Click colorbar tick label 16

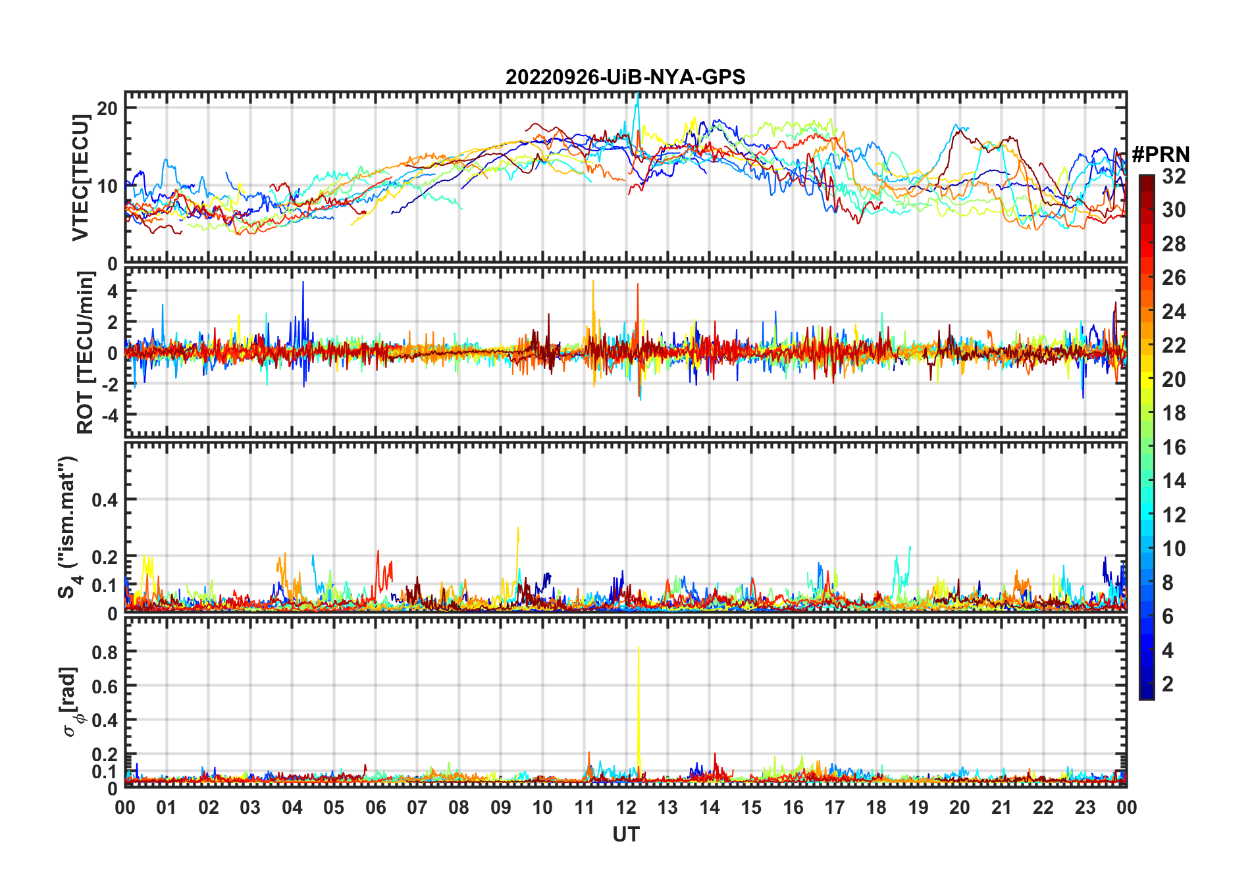[1174, 447]
